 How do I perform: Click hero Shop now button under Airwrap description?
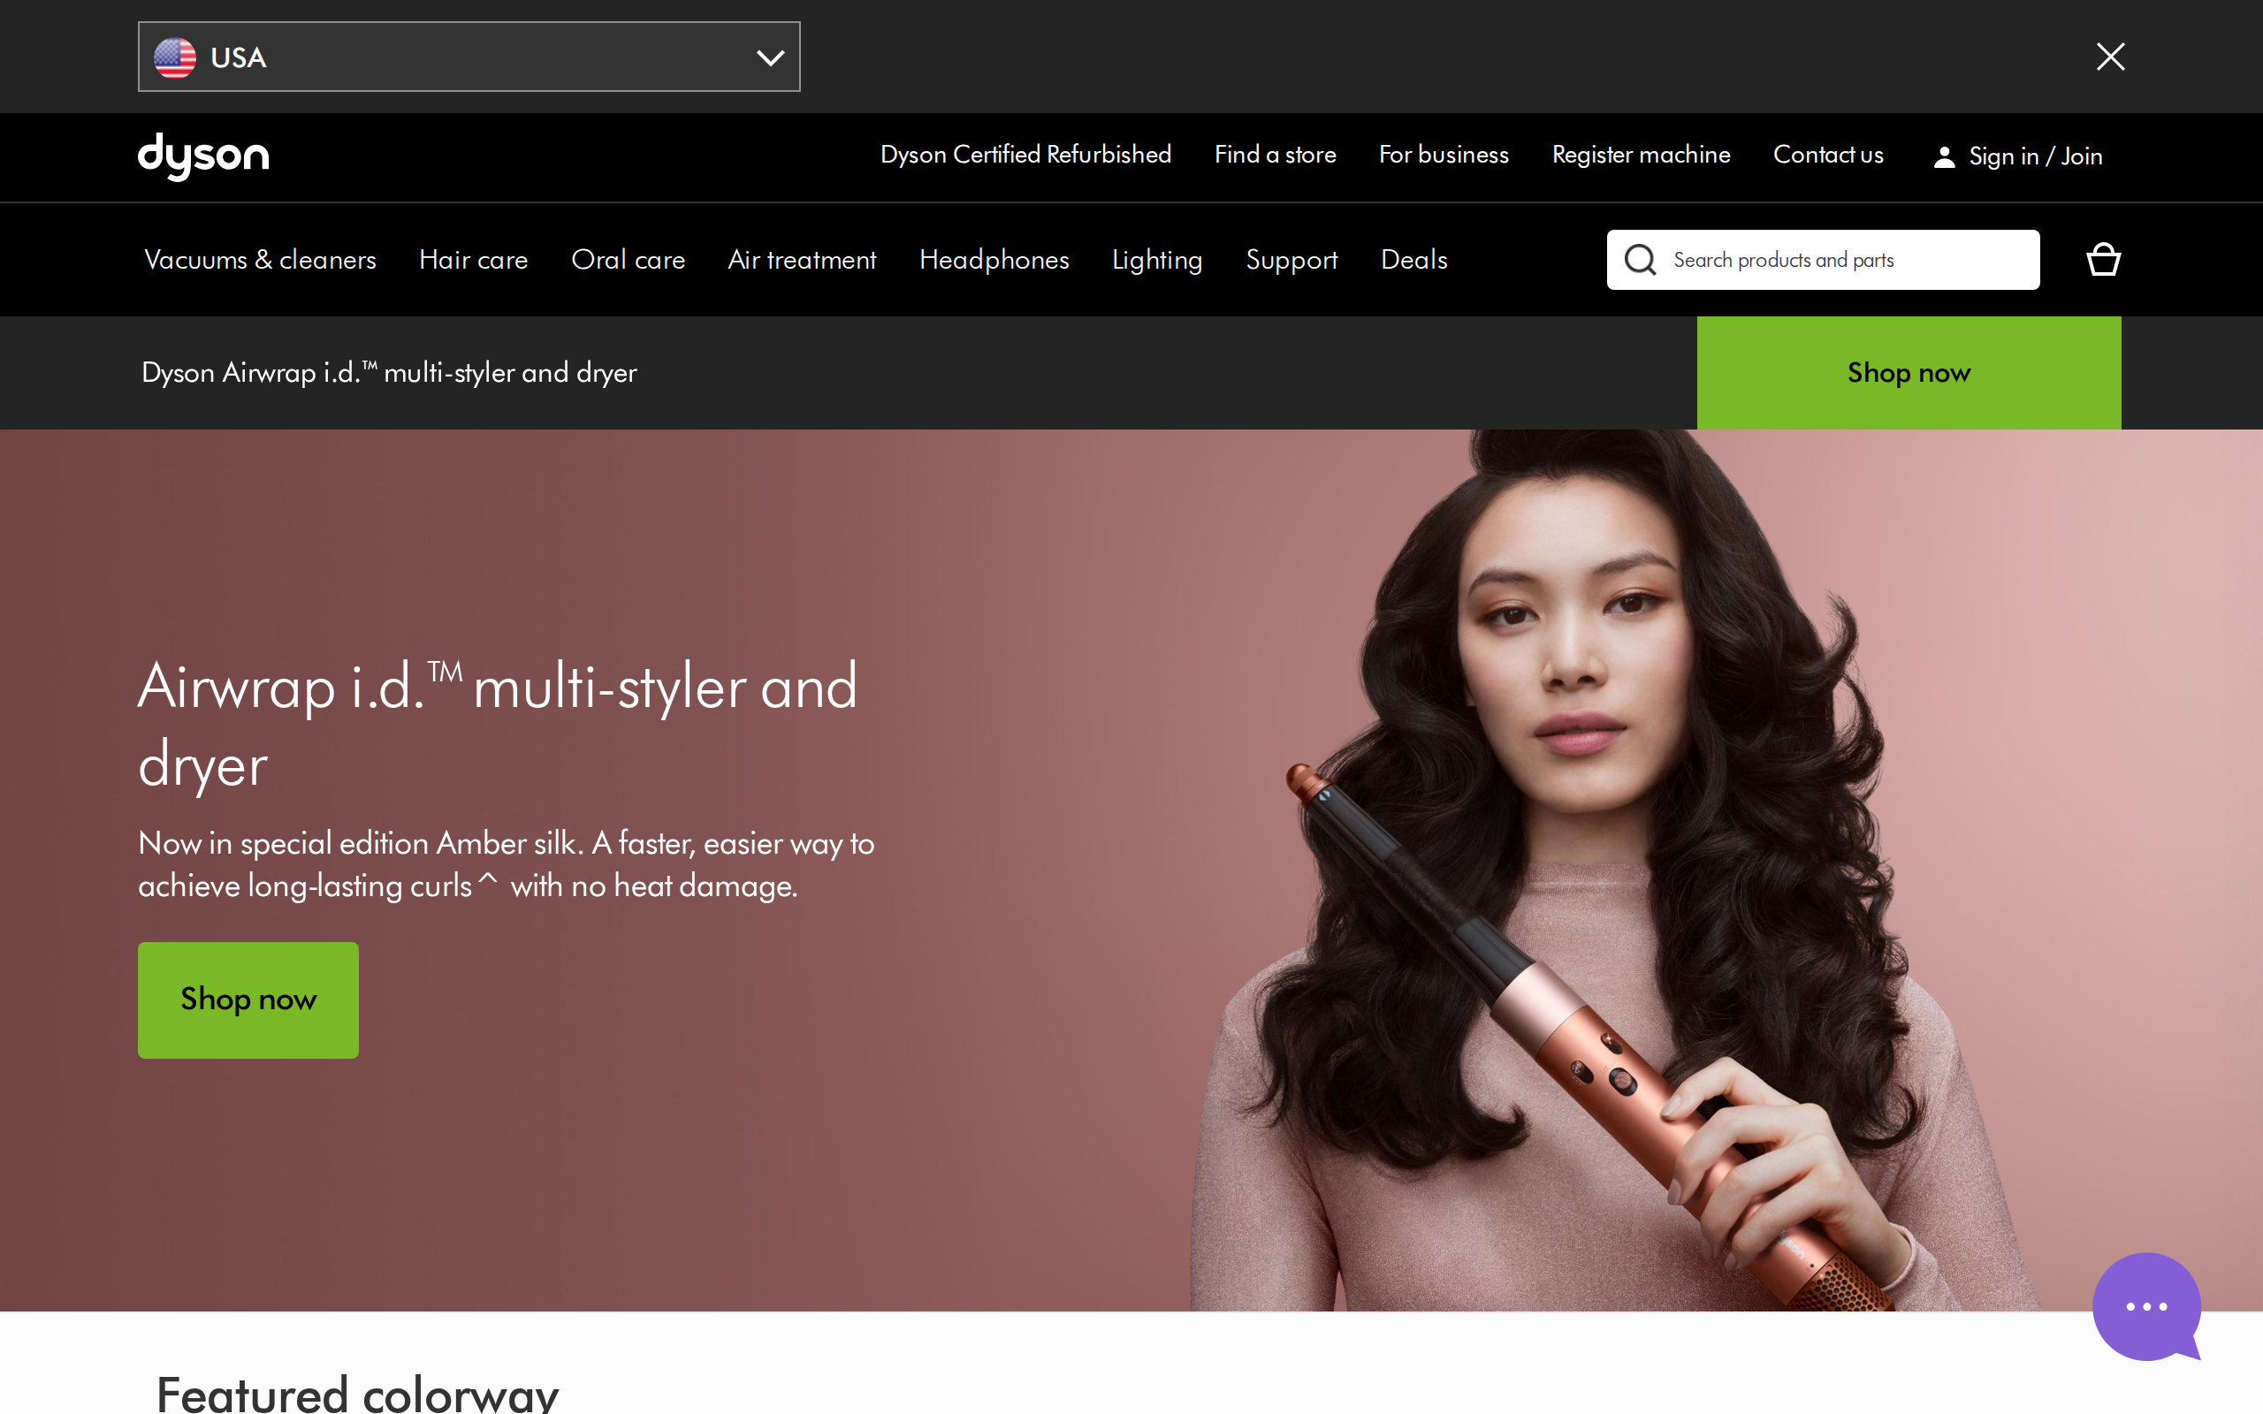(x=248, y=1000)
